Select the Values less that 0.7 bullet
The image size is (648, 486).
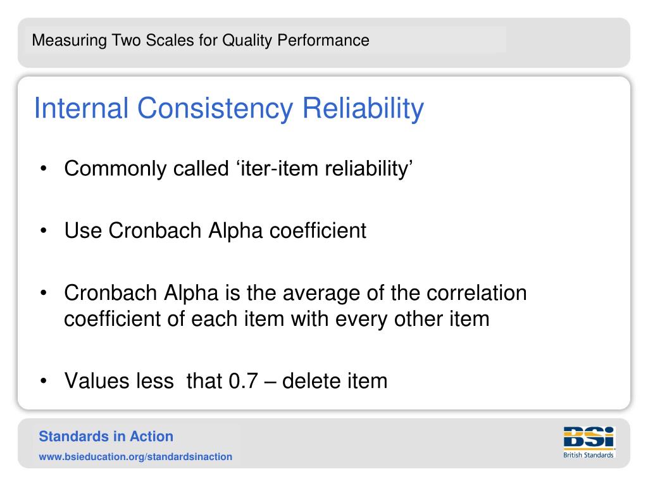point(226,380)
